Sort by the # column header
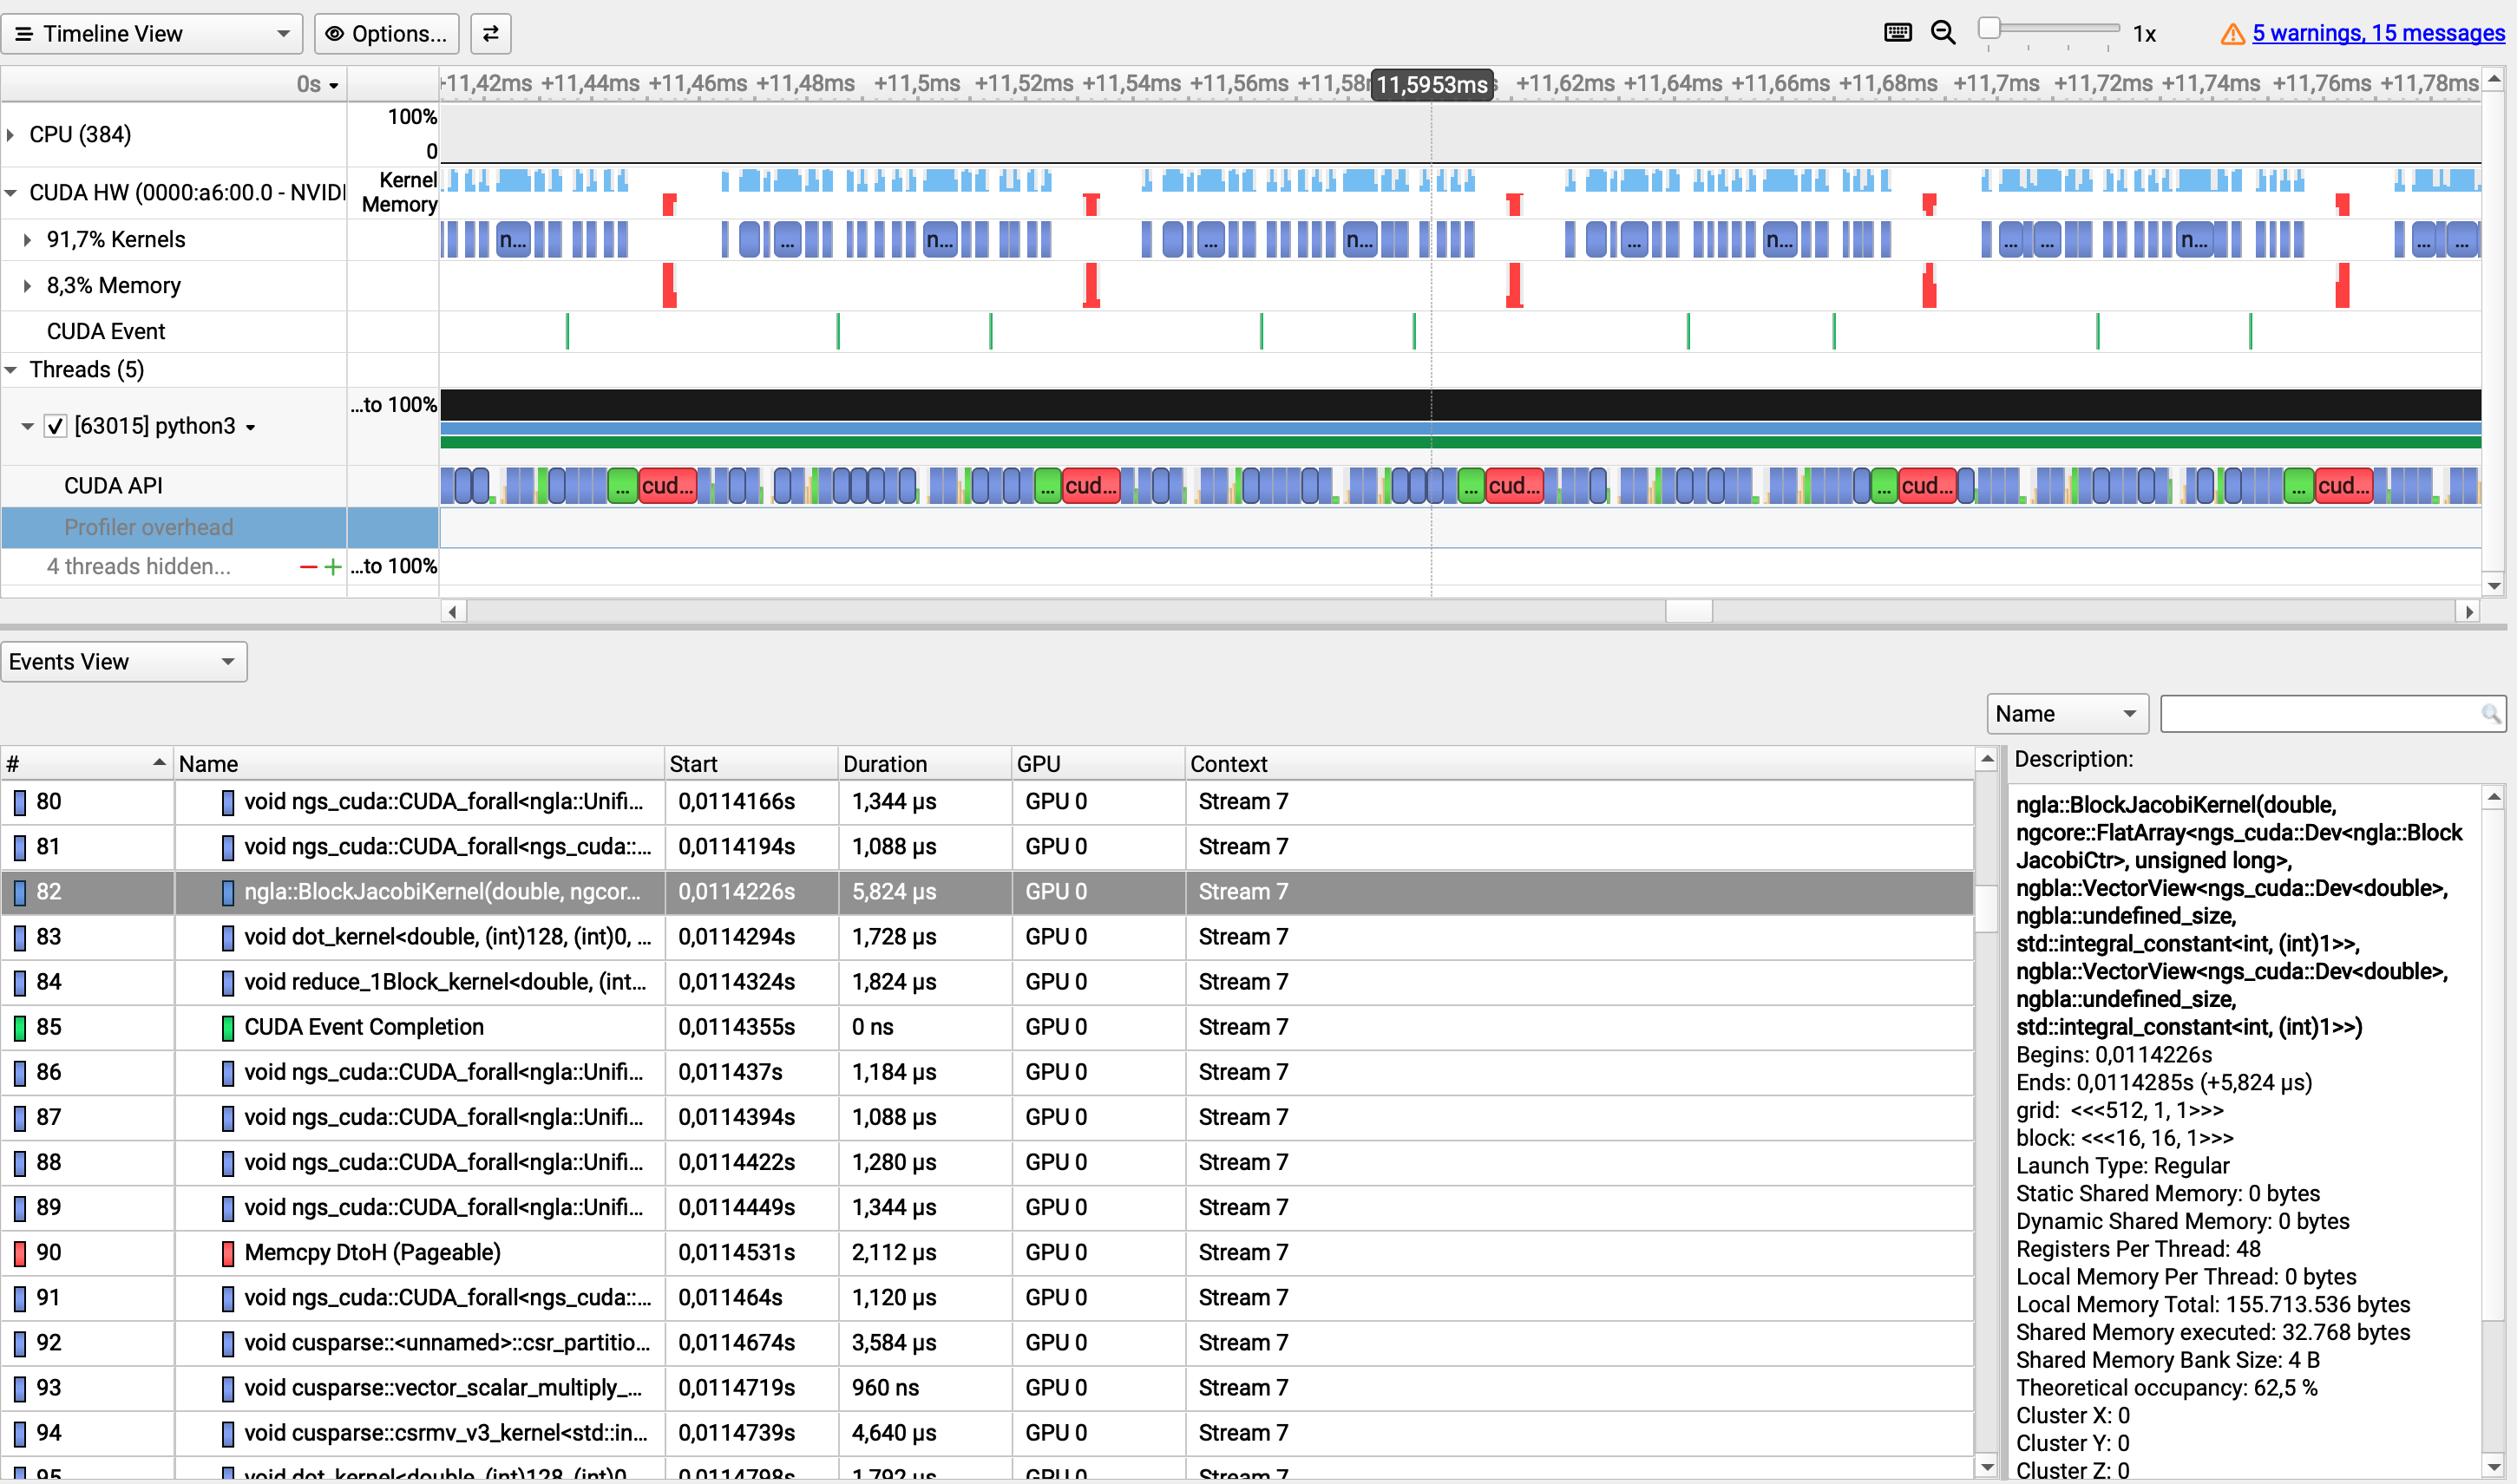 pyautogui.click(x=86, y=763)
